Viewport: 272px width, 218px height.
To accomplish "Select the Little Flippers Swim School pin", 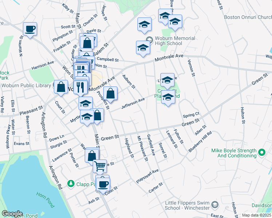I will pyautogui.click(x=215, y=205).
